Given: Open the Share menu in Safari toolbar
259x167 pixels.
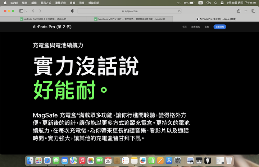Looking at the screenshot, I should pyautogui.click(x=239, y=11).
